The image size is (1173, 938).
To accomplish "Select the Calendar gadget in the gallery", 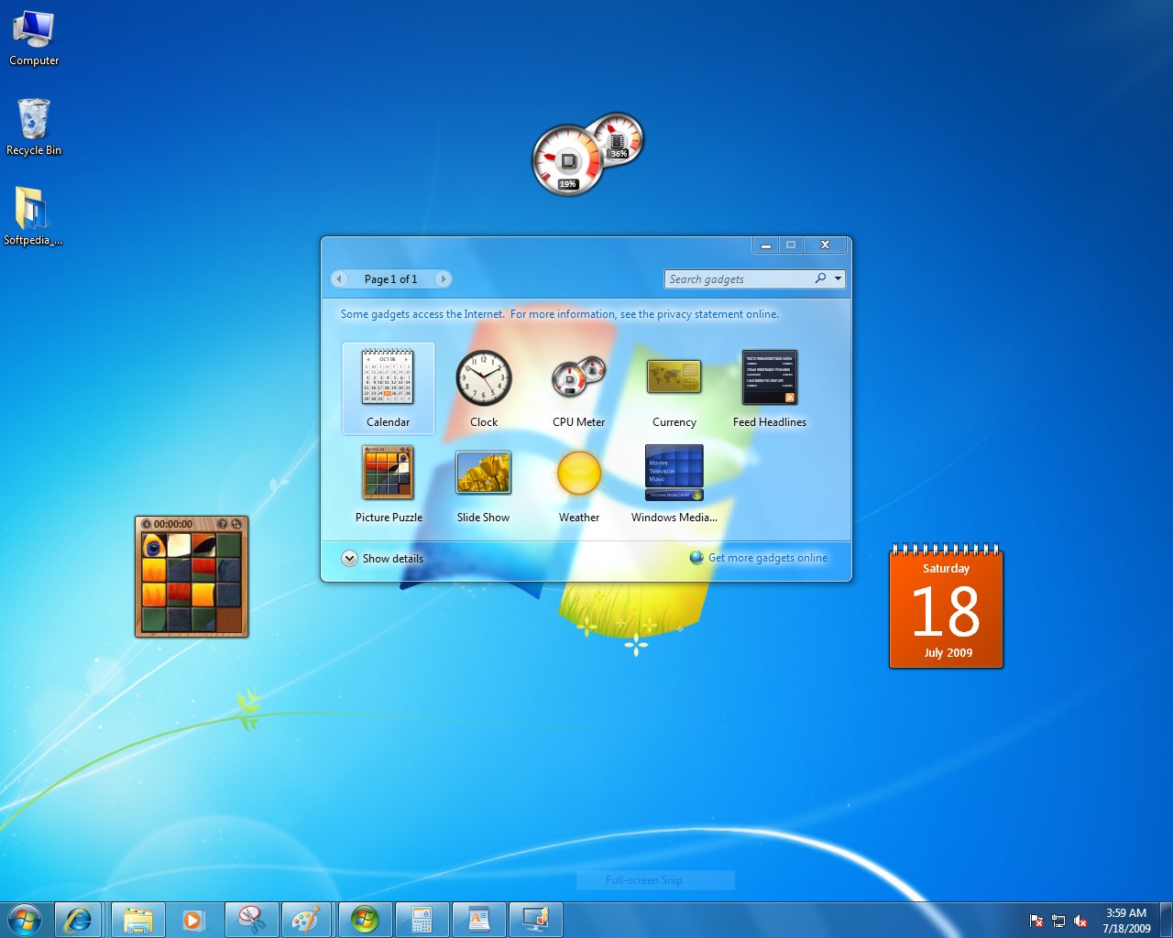I will pos(388,387).
